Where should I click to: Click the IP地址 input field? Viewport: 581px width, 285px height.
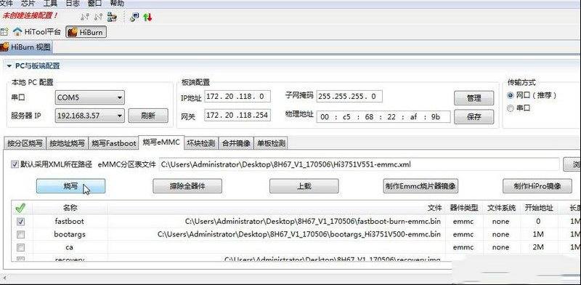(x=237, y=97)
